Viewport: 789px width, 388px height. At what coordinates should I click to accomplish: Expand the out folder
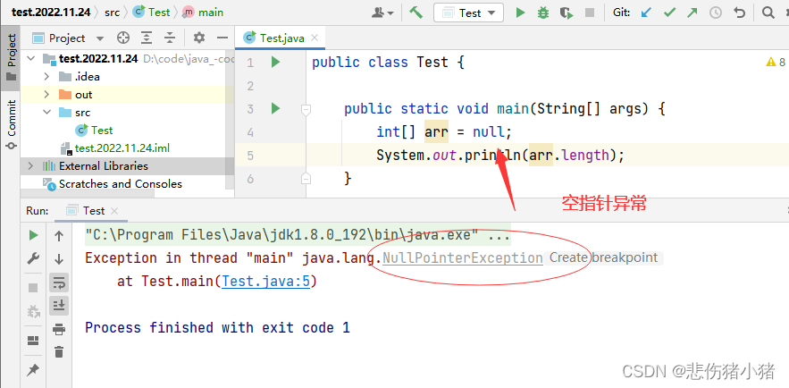click(x=46, y=95)
